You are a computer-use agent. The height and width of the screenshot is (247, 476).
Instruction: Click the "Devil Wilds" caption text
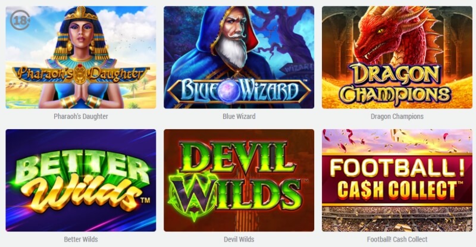(239, 239)
